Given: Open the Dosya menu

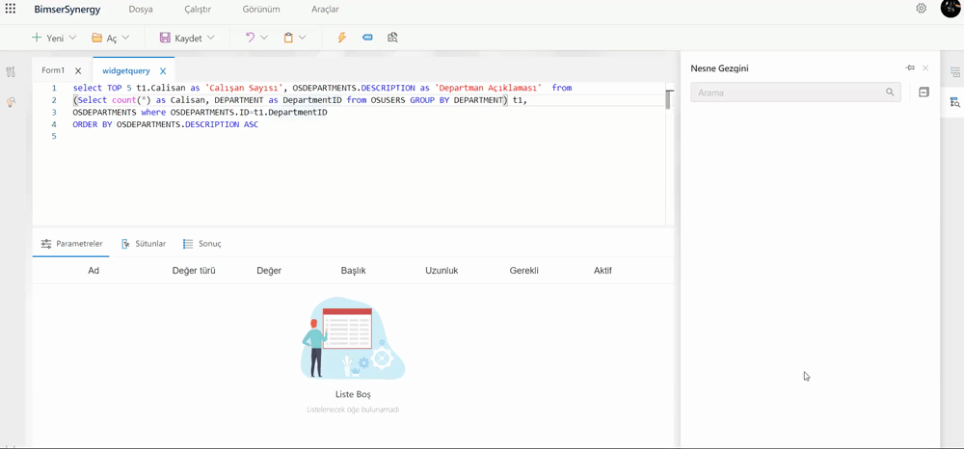Looking at the screenshot, I should pyautogui.click(x=141, y=10).
